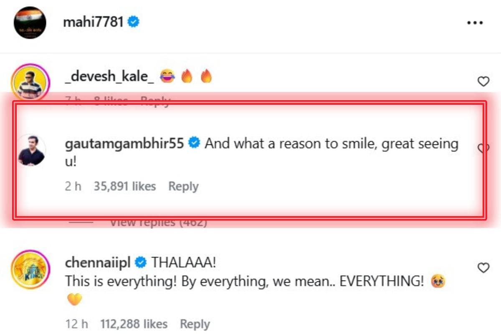Click the chennaiipl profile picture
The image size is (501, 334).
pos(30,270)
